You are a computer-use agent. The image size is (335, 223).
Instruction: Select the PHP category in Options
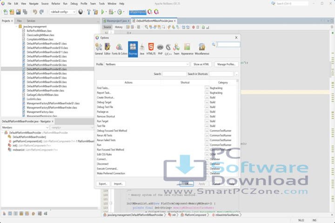[x=160, y=49]
